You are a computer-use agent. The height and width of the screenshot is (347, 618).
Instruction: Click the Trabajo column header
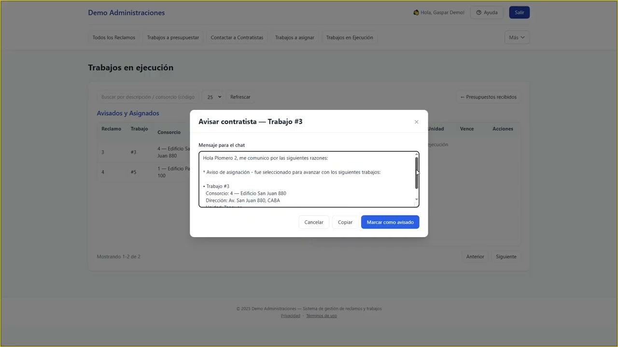(x=139, y=129)
